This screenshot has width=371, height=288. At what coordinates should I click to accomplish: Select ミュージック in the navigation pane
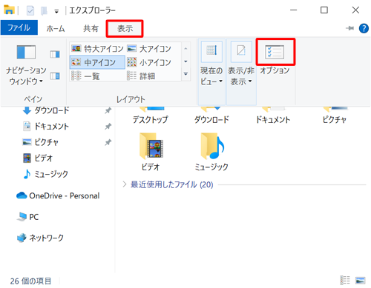tap(51, 174)
